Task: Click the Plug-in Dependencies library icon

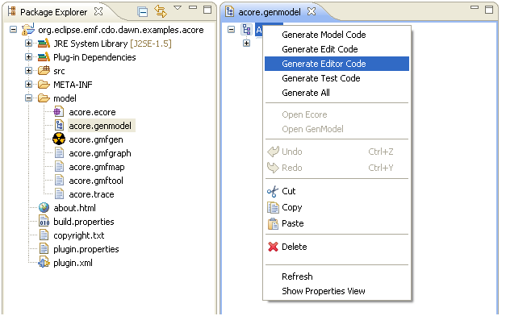Action: (44, 57)
